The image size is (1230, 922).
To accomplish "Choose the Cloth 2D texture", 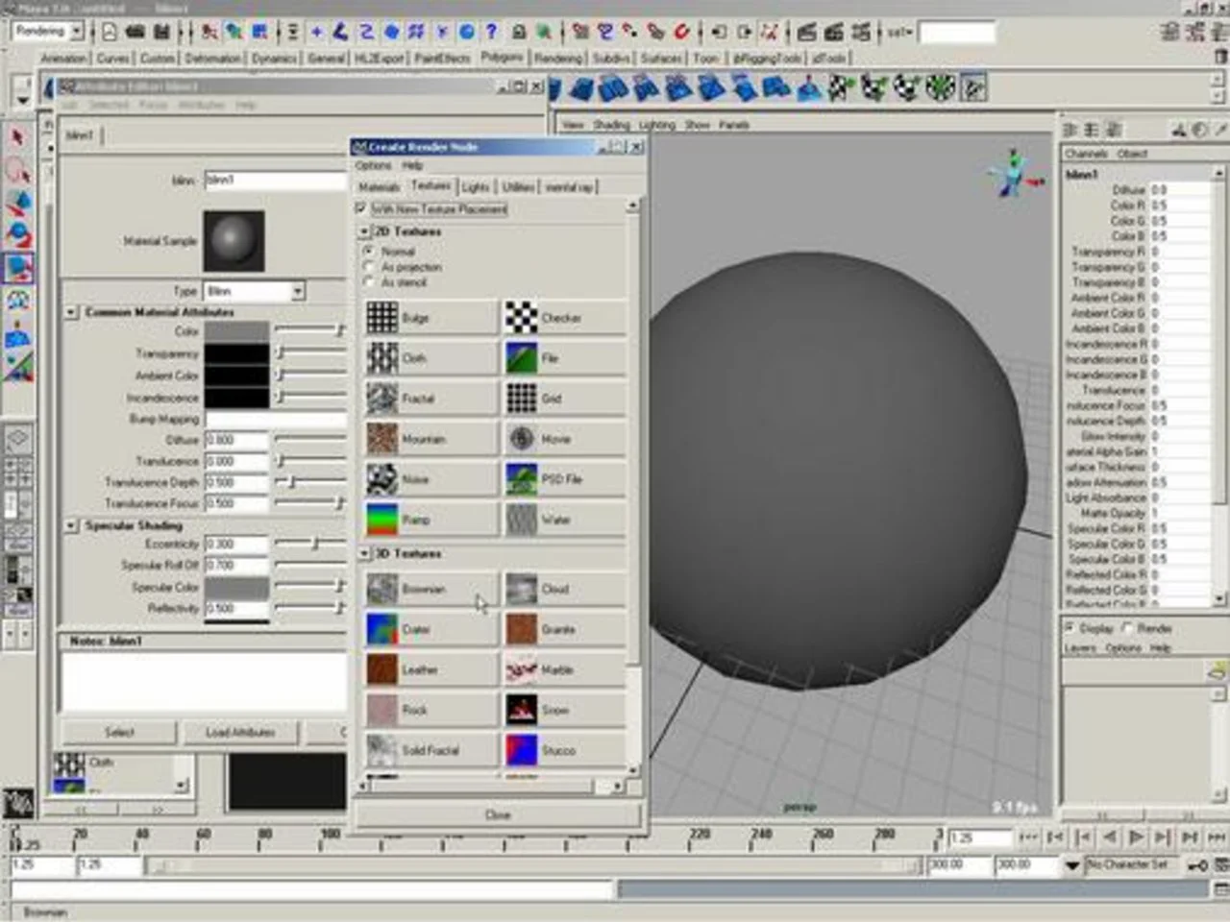I will 431,357.
